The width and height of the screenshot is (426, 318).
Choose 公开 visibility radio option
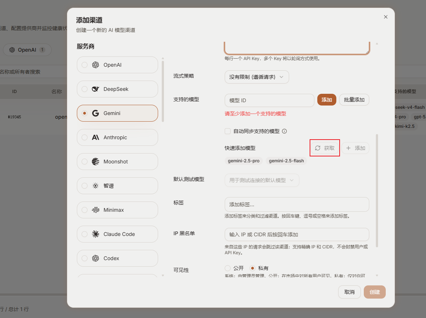pyautogui.click(x=228, y=268)
